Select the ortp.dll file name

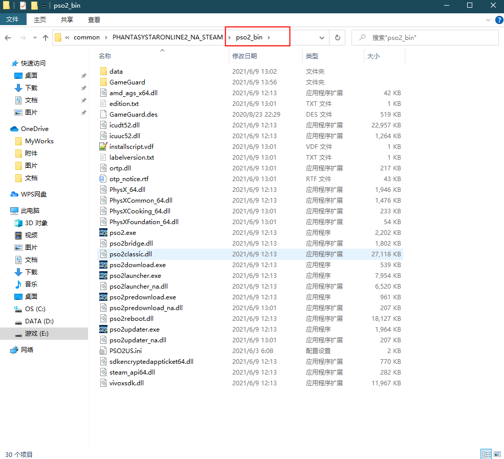click(120, 168)
